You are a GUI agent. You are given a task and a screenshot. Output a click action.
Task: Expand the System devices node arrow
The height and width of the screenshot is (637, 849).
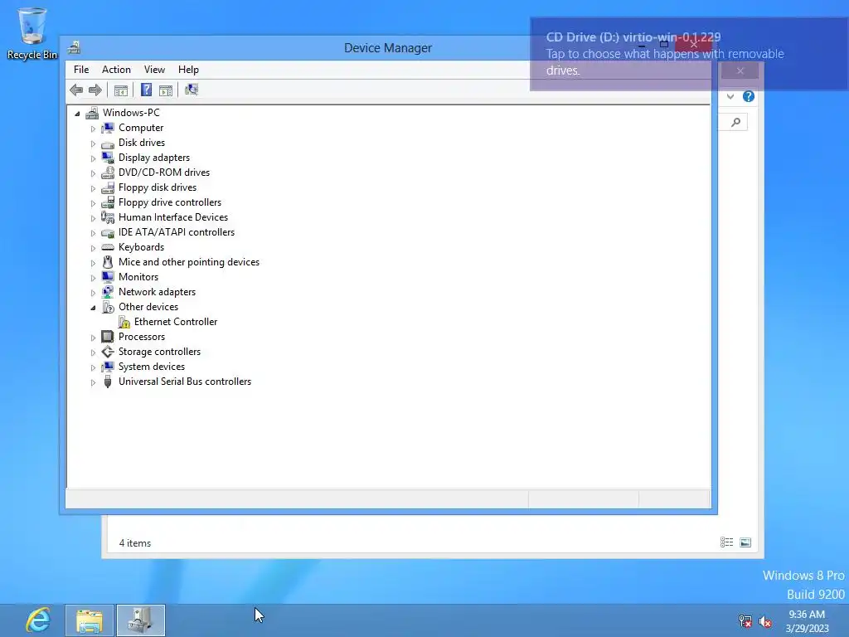[x=93, y=367]
